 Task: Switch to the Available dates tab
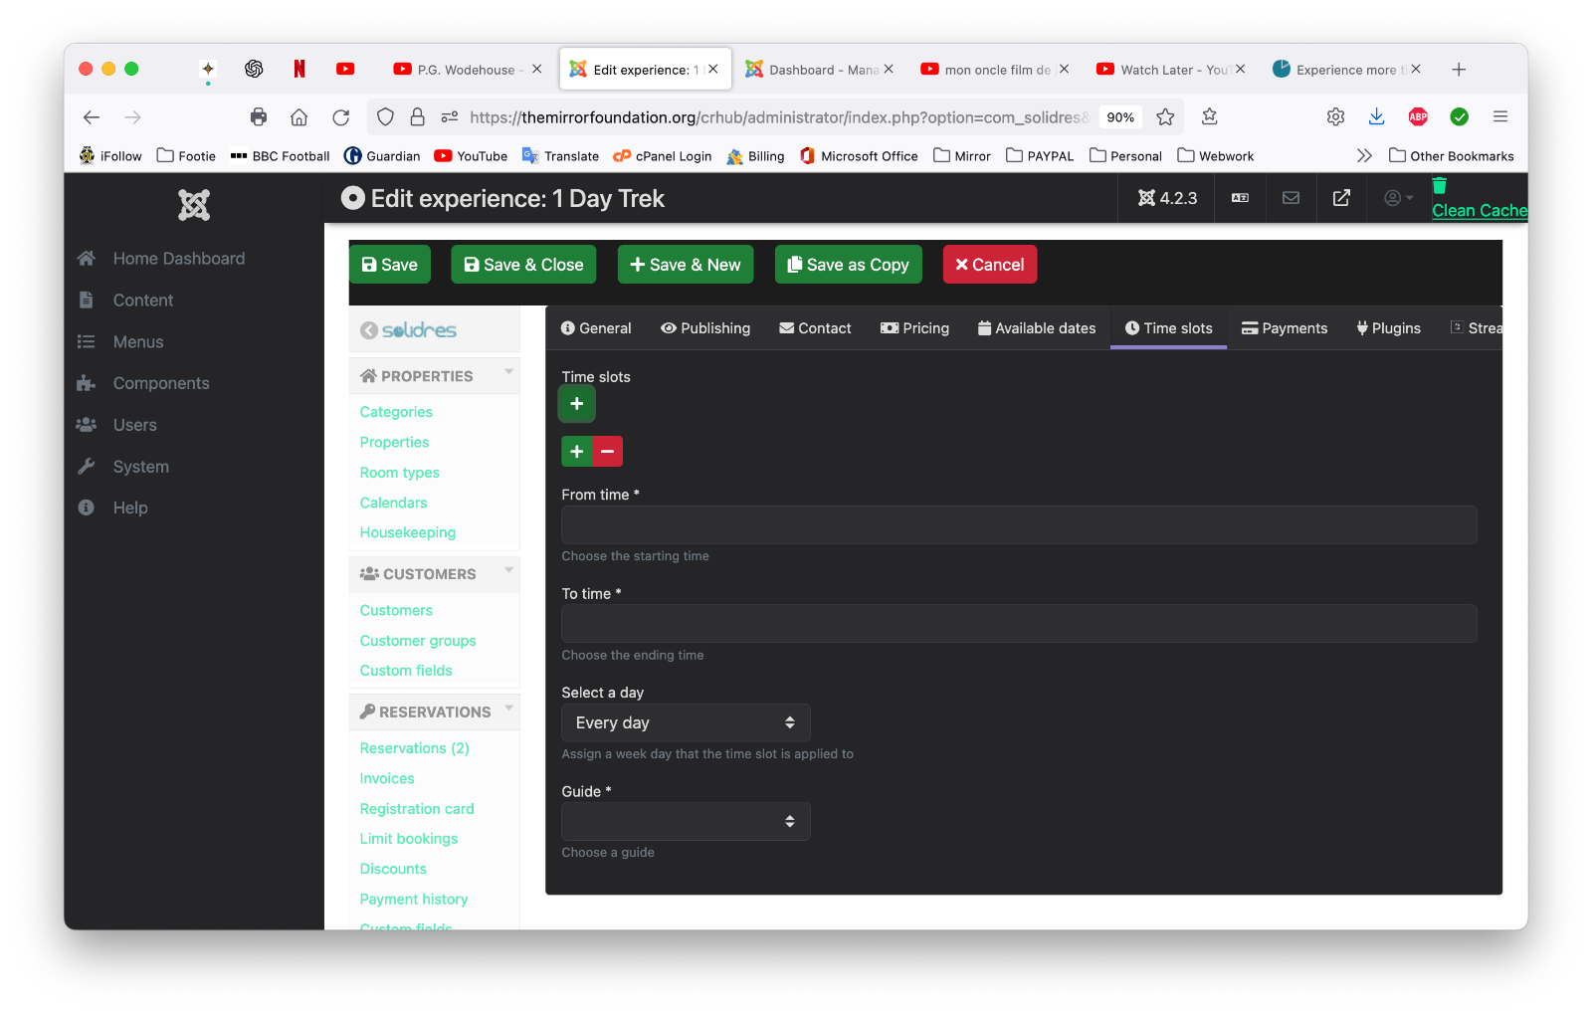pyautogui.click(x=1036, y=328)
